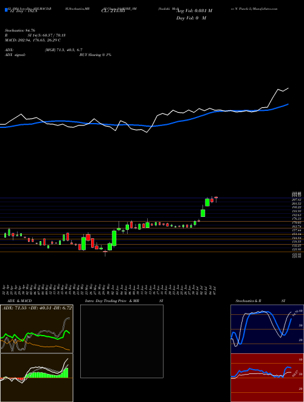Click the '(MGR) 71.5, 40.5, 6.7' ADX values

pos(63,50)
